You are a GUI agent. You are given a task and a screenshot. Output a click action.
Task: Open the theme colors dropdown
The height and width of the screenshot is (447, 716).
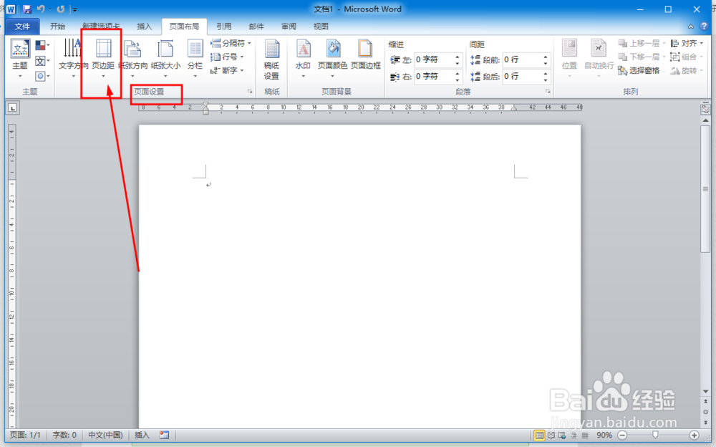pyautogui.click(x=42, y=45)
